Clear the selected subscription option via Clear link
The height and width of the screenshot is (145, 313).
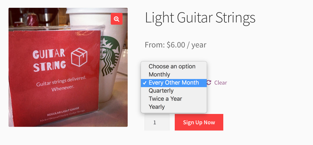point(220,83)
